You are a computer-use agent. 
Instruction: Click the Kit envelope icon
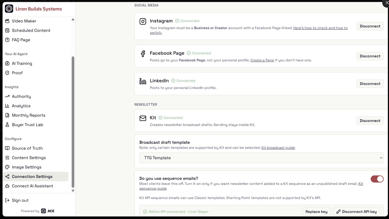point(143,118)
